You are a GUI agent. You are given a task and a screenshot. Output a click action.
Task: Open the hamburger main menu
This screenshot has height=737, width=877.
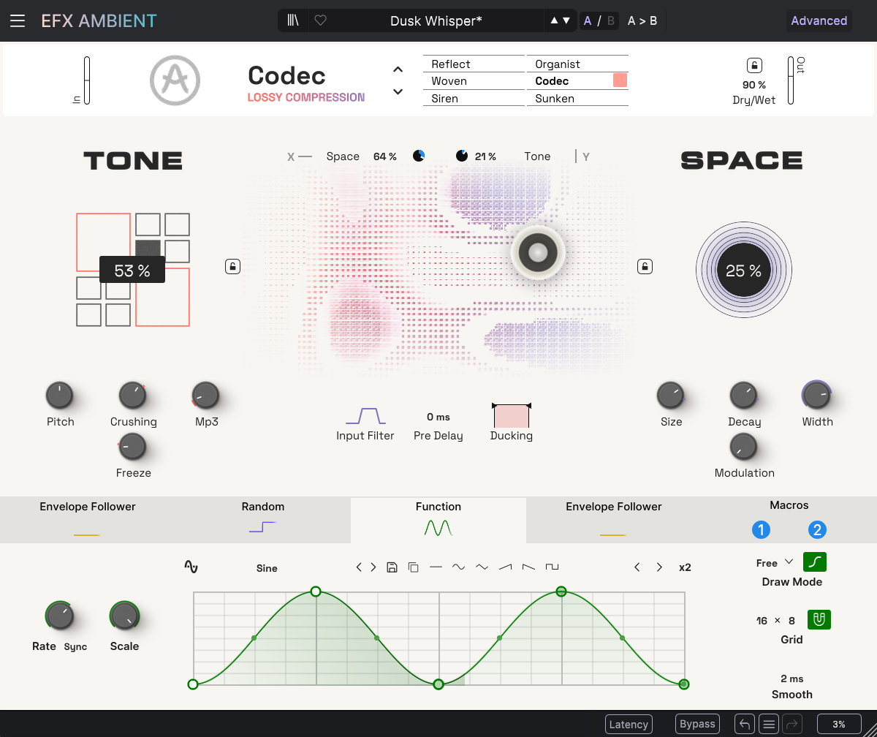point(18,20)
